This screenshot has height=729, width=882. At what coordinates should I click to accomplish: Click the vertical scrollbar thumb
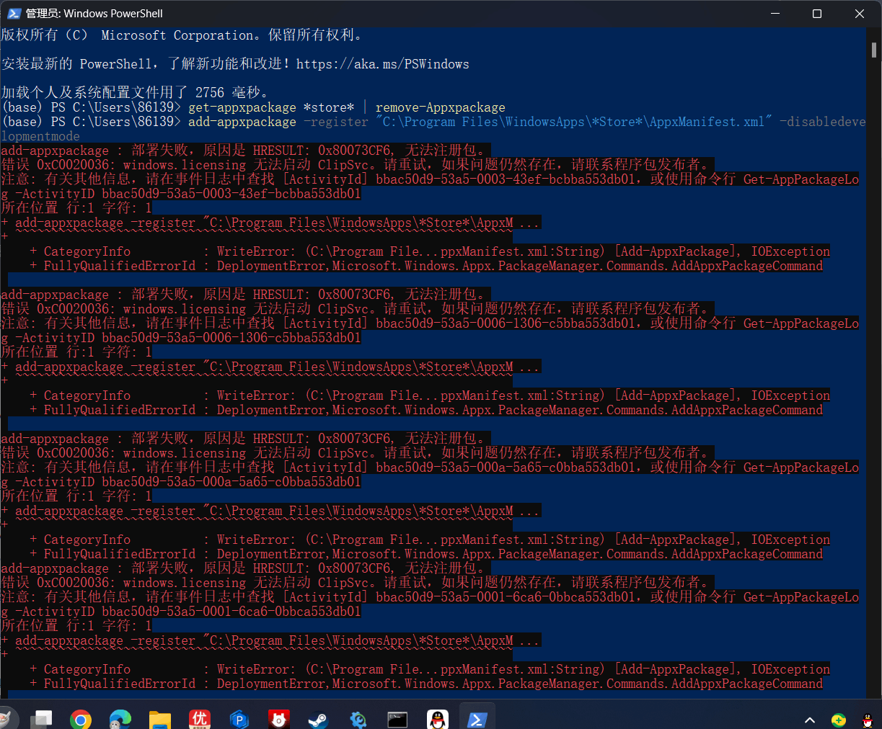tap(874, 50)
